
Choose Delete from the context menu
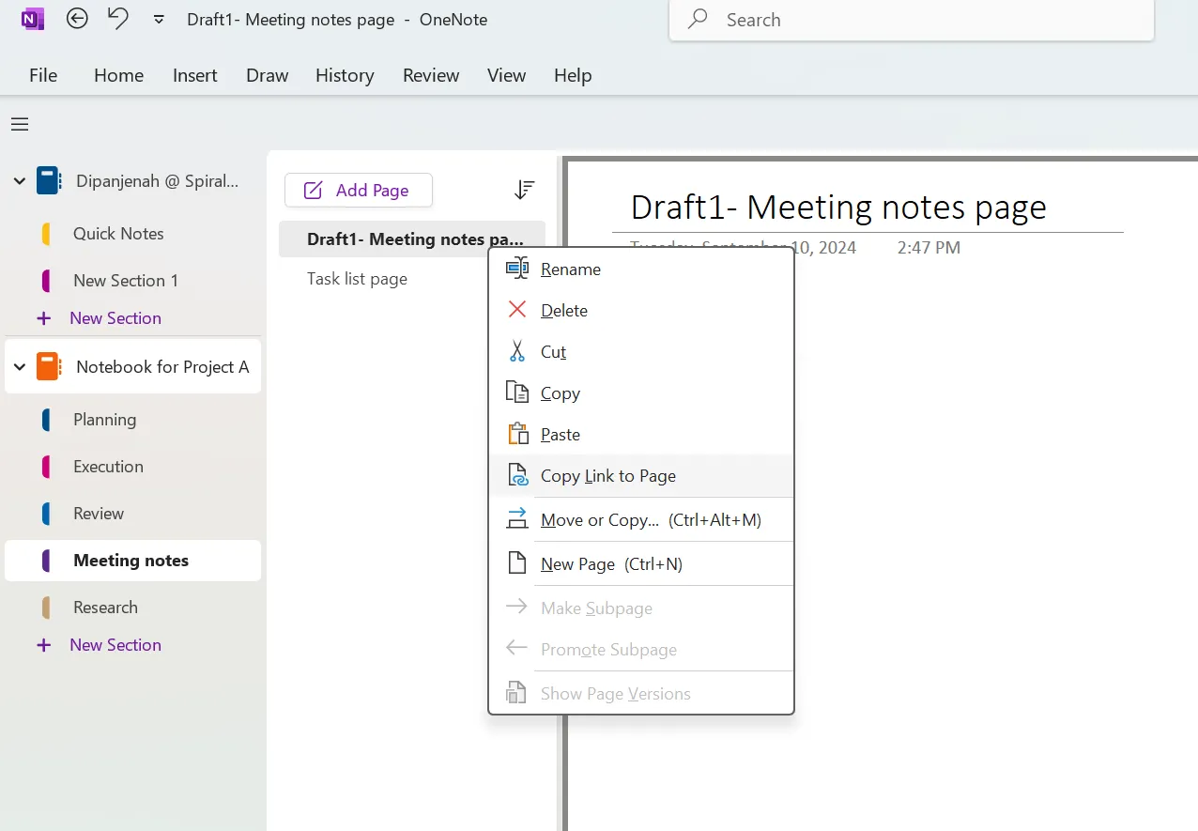(641, 311)
